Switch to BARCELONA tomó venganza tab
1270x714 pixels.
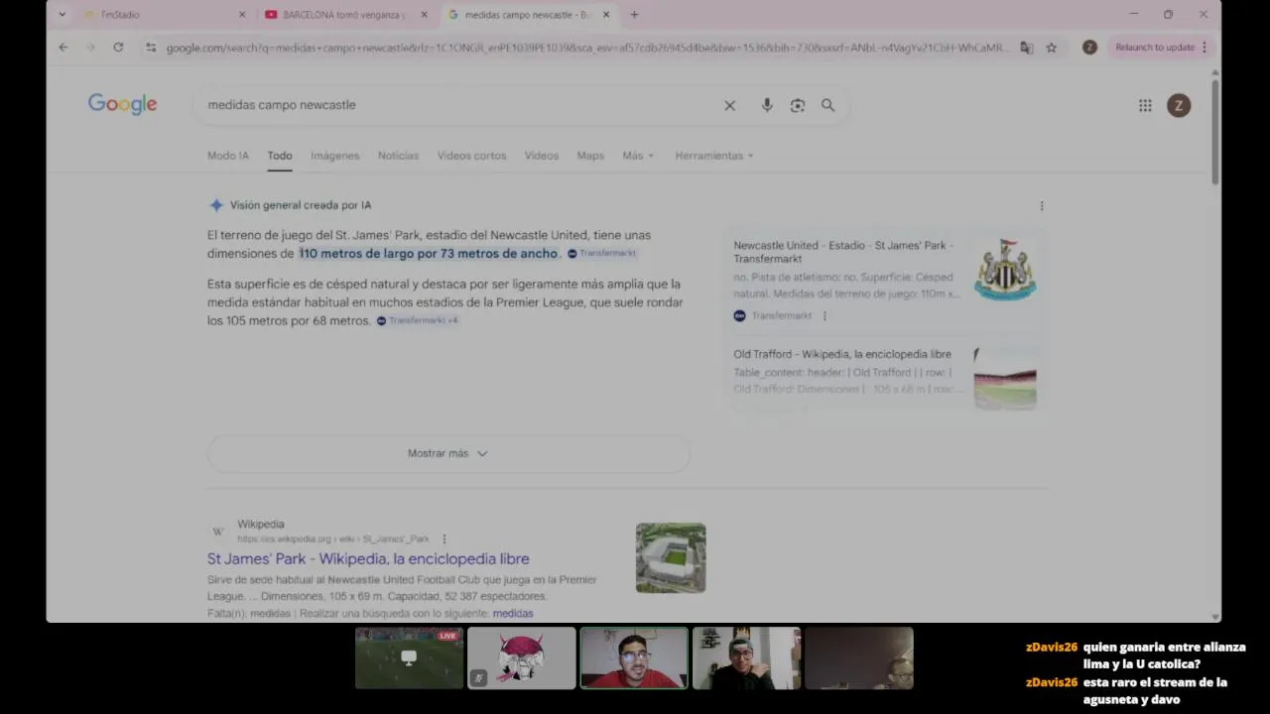pyautogui.click(x=344, y=15)
